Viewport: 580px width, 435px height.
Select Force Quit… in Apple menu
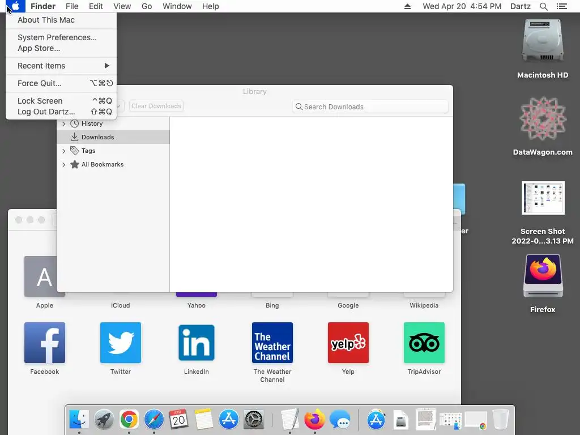61,83
